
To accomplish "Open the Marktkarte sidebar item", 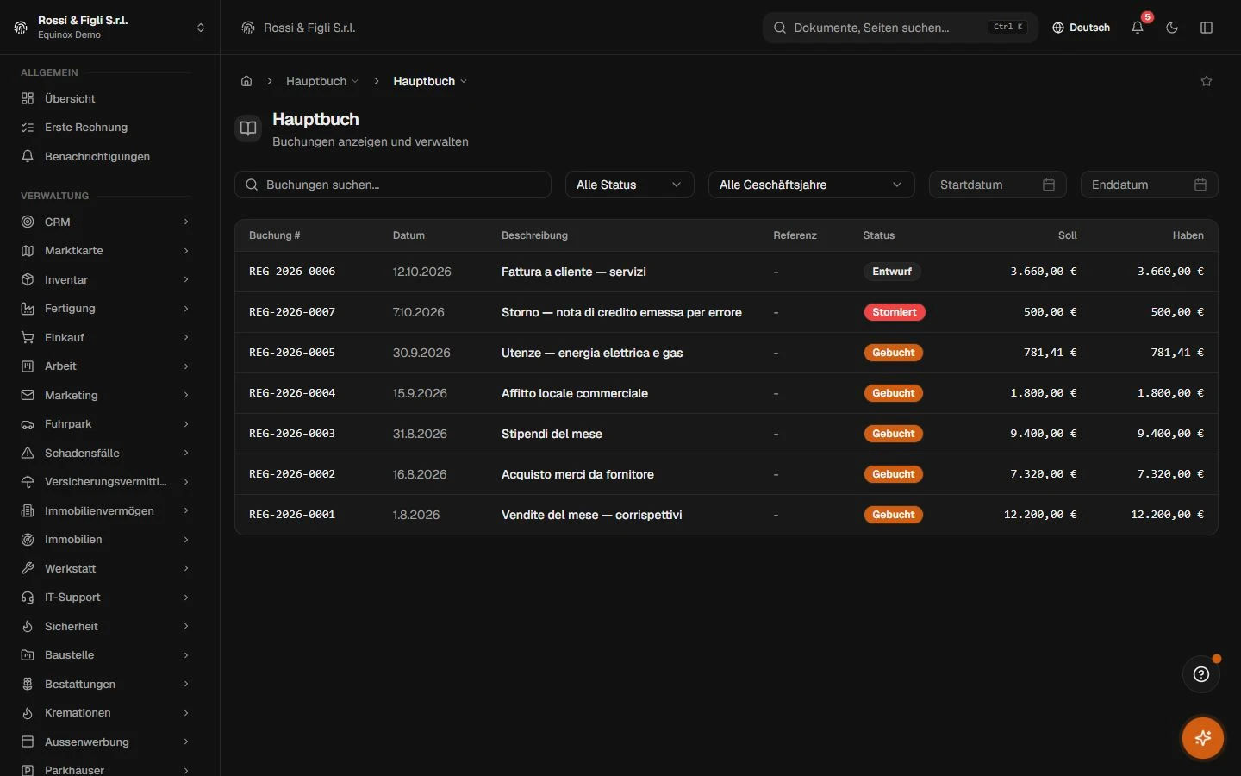I will coord(105,251).
